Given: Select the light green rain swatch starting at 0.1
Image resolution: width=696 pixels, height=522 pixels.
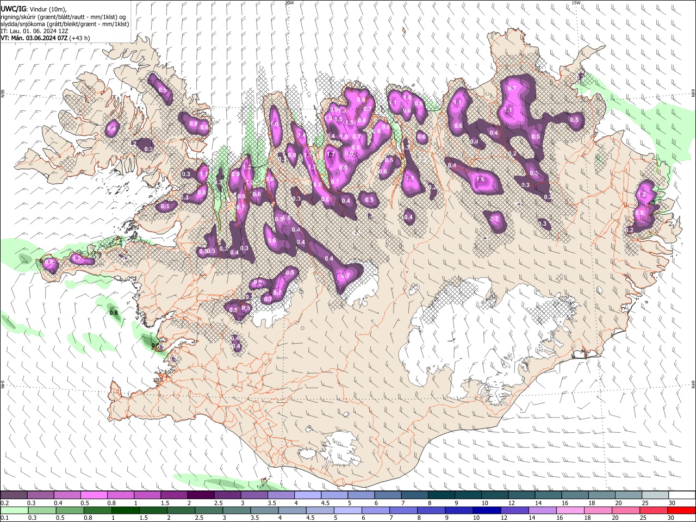Looking at the screenshot, I should click(x=15, y=510).
